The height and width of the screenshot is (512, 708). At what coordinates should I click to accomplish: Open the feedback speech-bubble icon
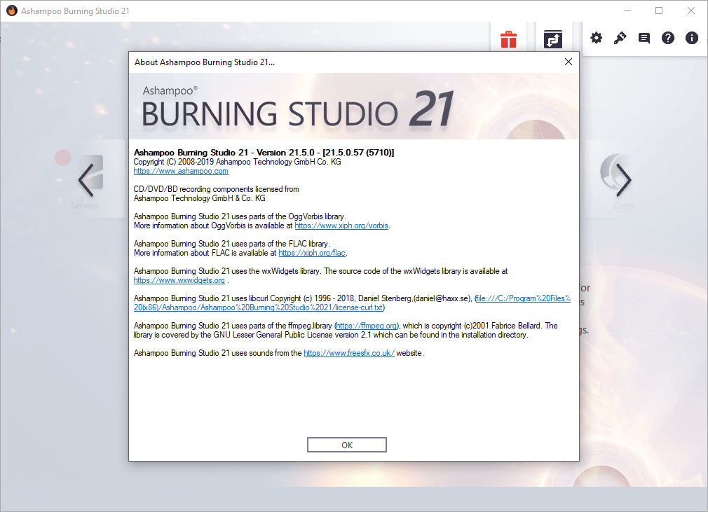[644, 39]
